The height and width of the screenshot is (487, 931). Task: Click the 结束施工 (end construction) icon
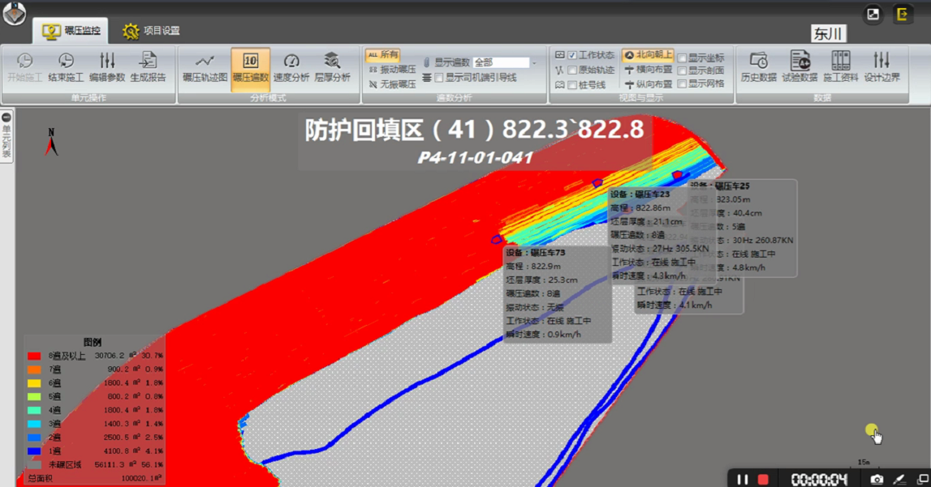66,66
